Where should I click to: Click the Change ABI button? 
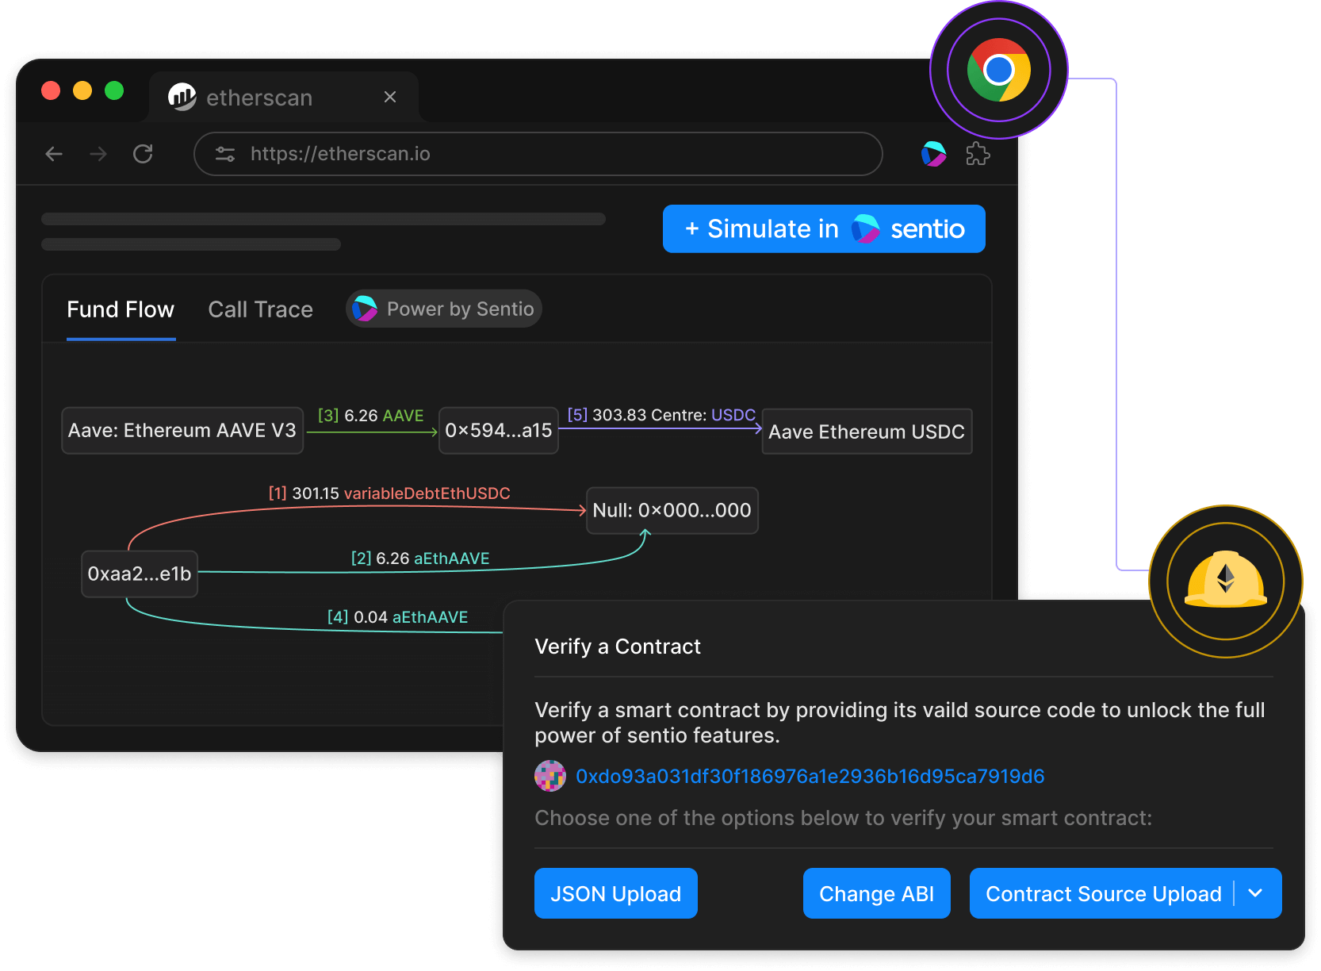pyautogui.click(x=877, y=893)
